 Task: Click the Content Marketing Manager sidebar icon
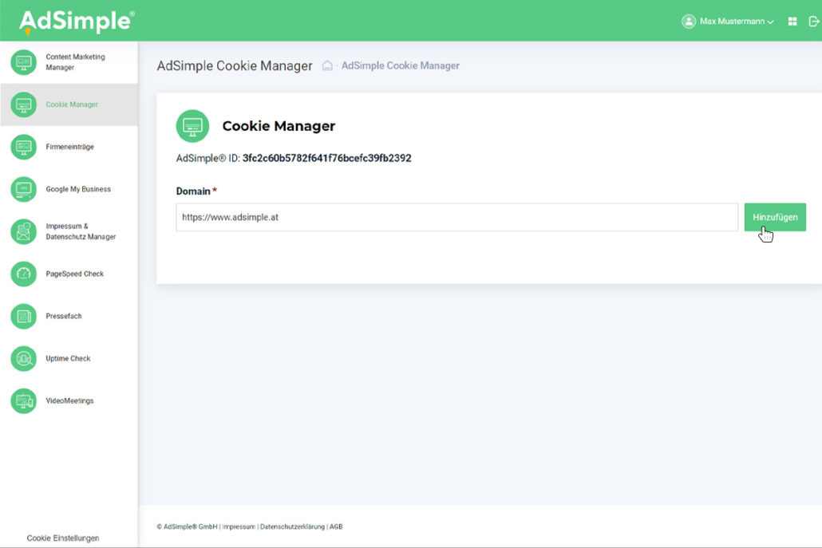[x=24, y=62]
